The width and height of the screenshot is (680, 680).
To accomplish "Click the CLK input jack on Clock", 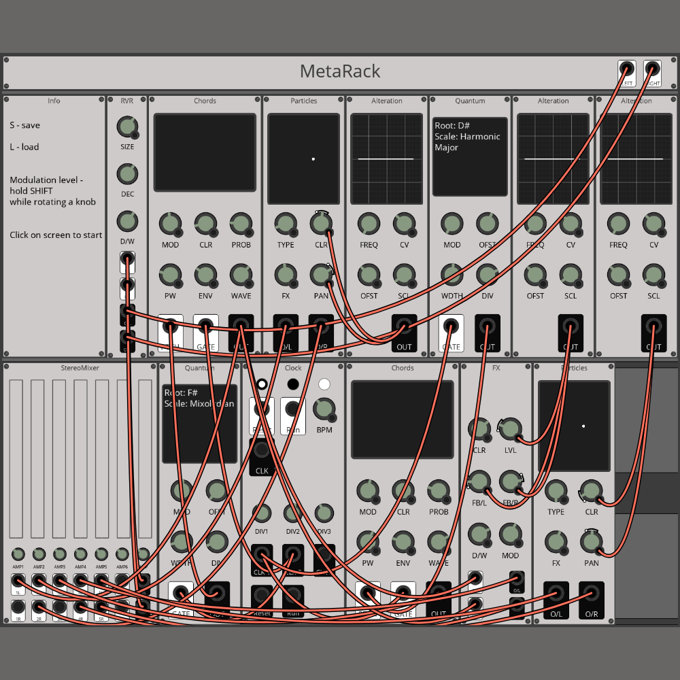I will tap(262, 450).
